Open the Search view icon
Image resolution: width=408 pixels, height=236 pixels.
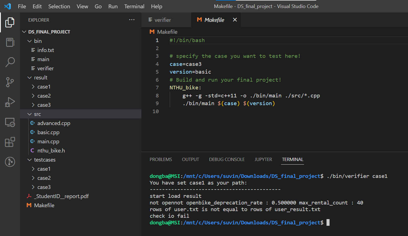10,62
